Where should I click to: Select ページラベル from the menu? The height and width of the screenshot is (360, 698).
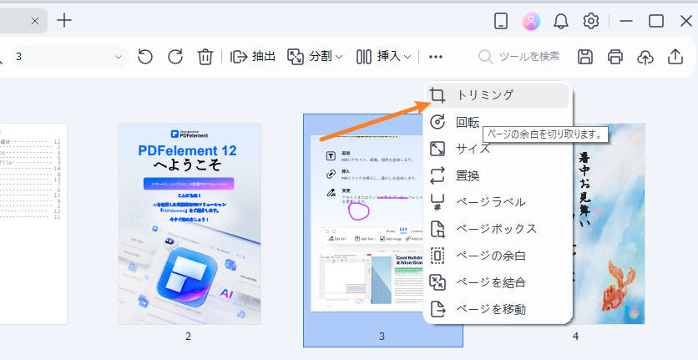498,202
